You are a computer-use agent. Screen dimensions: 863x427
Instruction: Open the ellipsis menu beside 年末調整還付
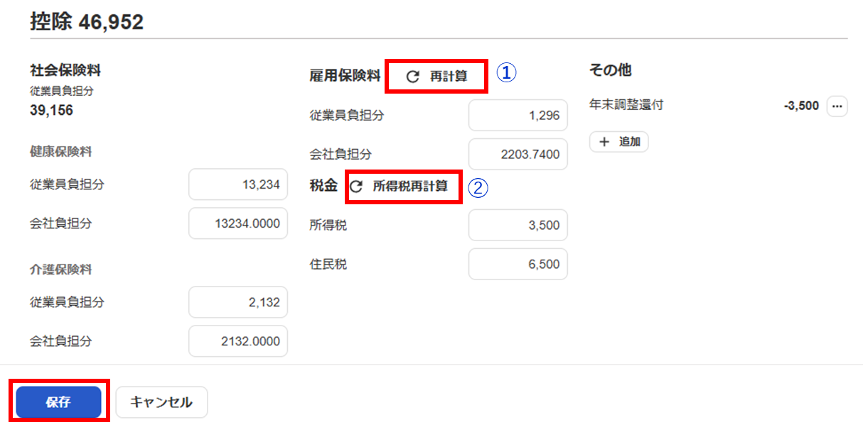[x=837, y=106]
